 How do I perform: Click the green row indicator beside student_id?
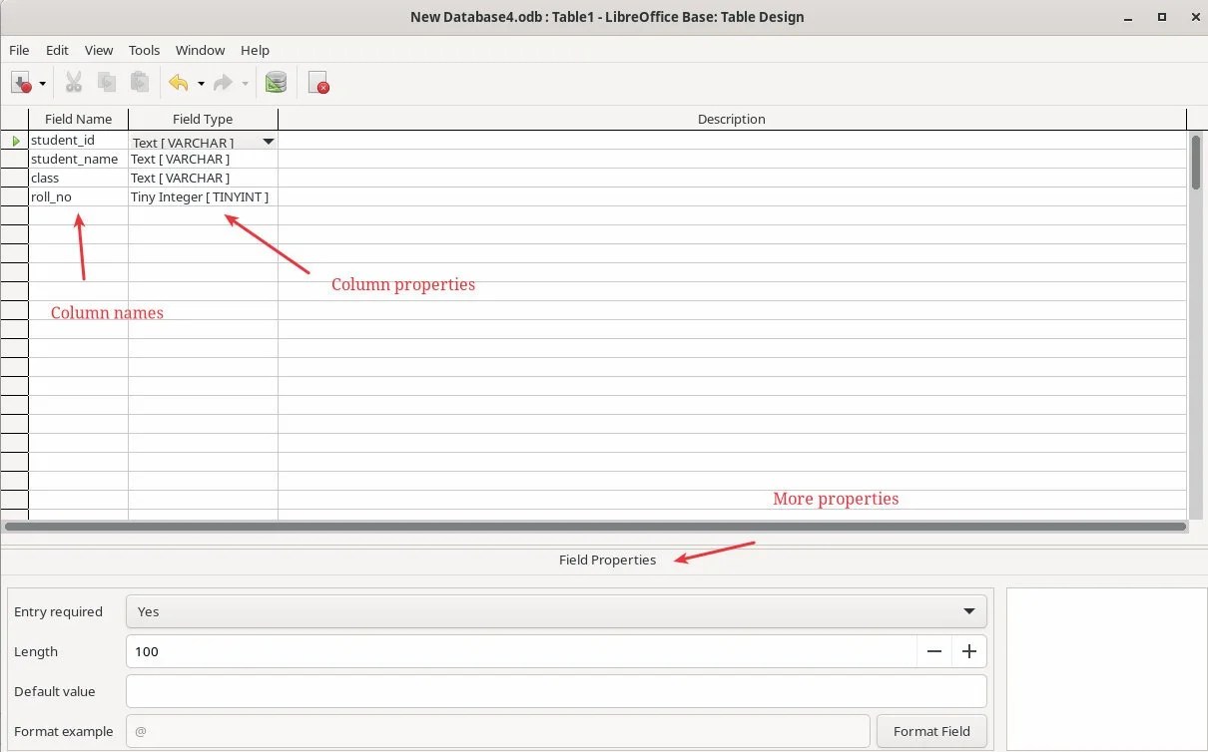point(15,140)
